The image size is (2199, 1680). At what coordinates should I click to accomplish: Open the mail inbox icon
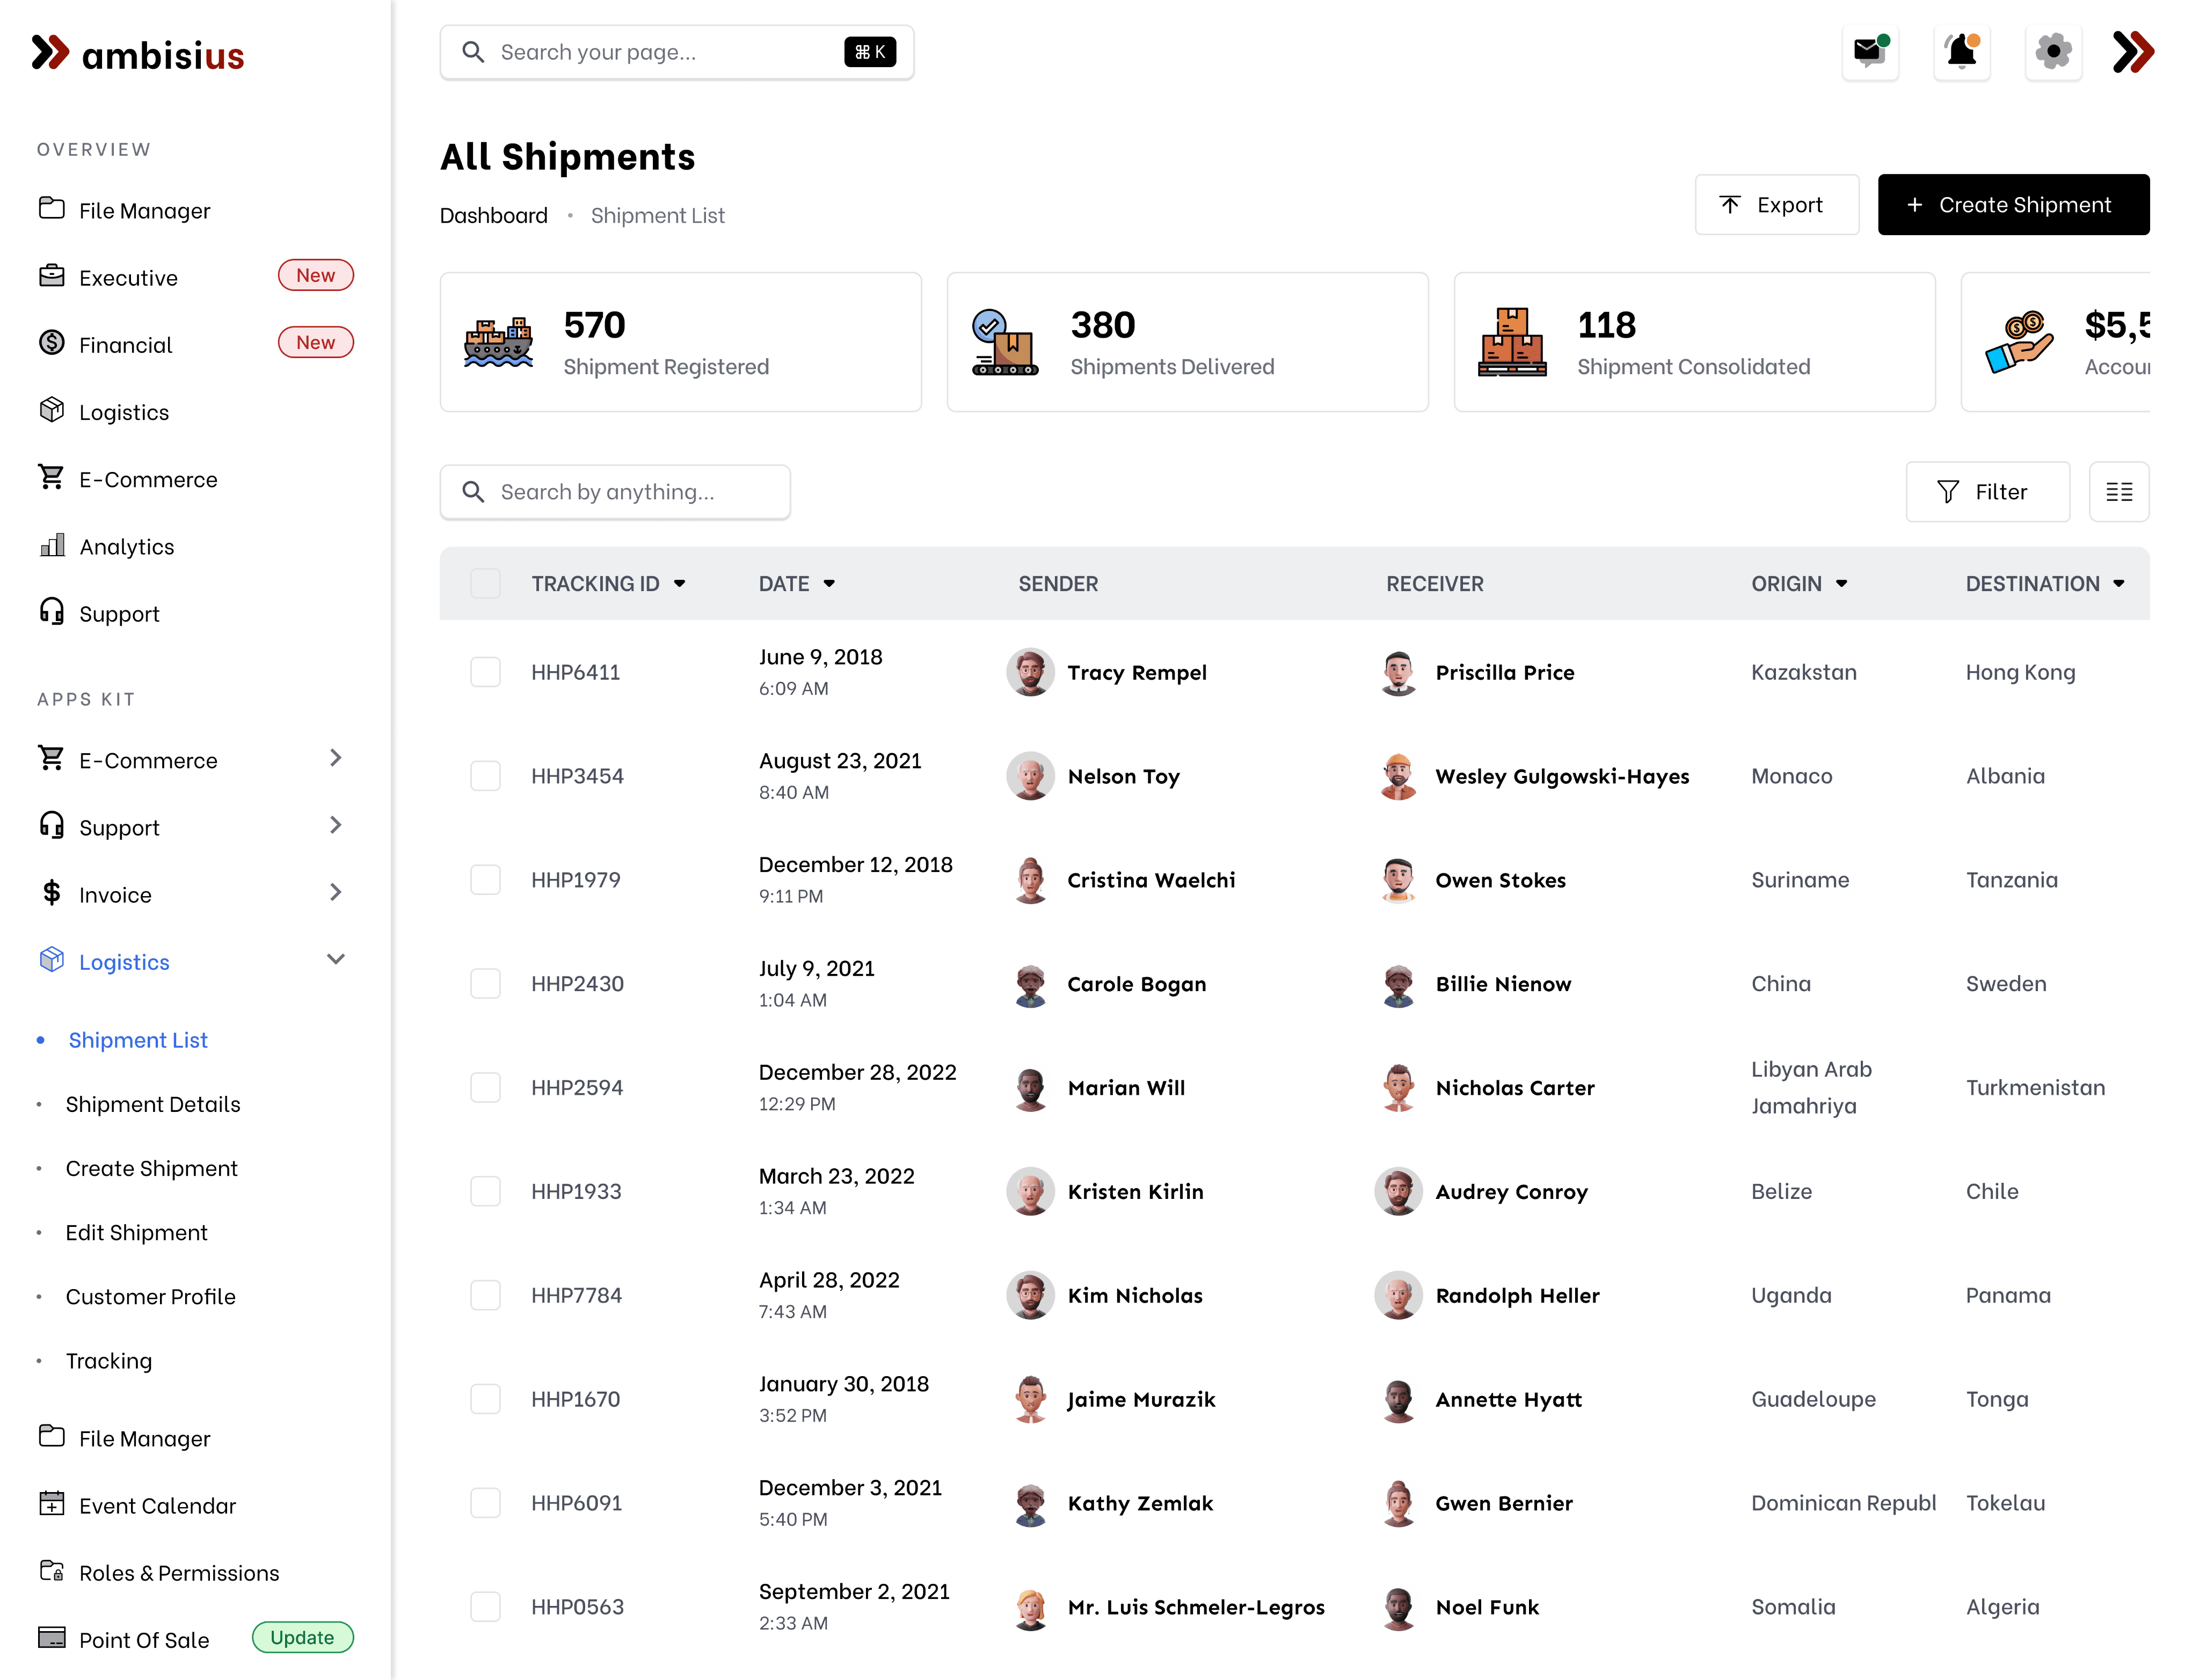coord(1869,52)
